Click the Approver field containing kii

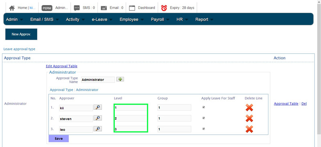pos(76,108)
